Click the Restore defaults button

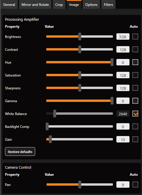click(x=20, y=152)
